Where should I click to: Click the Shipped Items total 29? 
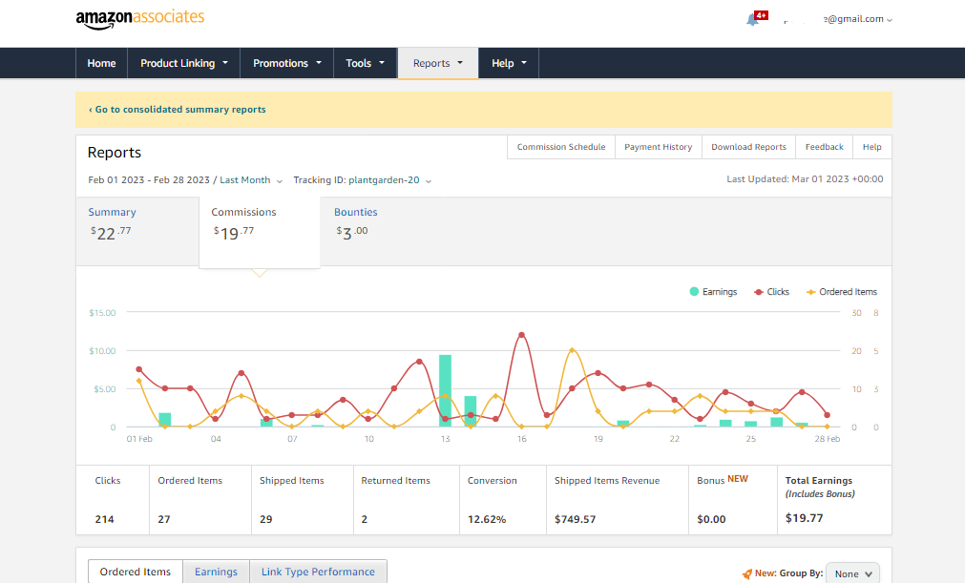pos(266,519)
